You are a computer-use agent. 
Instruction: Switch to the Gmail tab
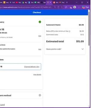coord(62,2)
